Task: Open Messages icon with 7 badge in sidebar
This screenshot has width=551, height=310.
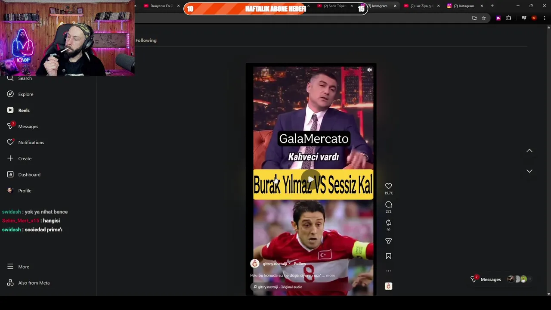Action: [11, 126]
